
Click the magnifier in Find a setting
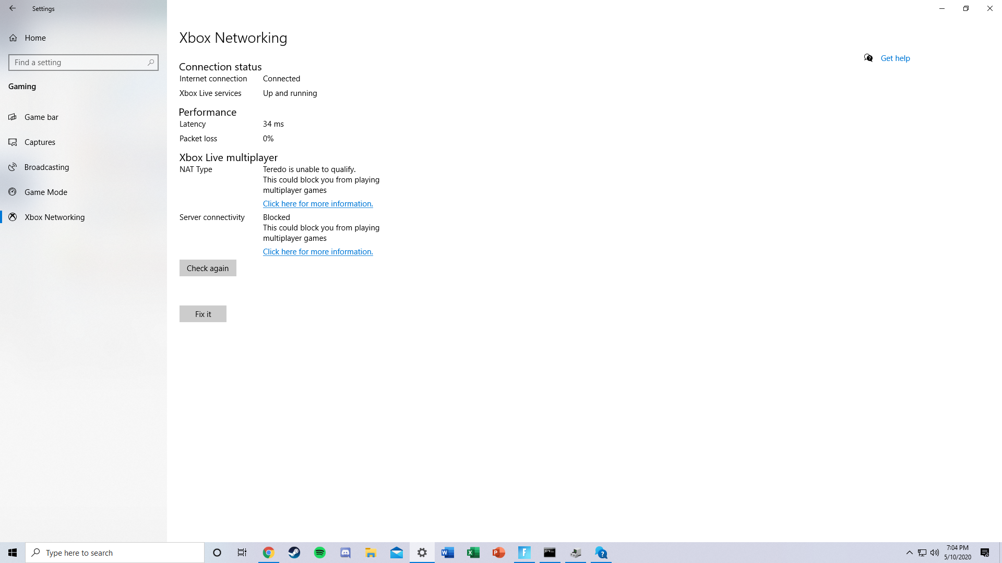(x=151, y=63)
